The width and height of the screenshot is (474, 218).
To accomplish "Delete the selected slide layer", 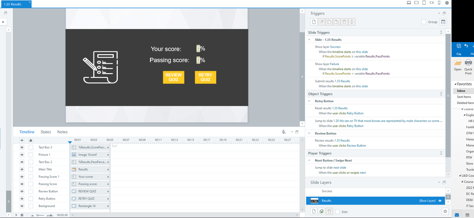I will pos(329,211).
